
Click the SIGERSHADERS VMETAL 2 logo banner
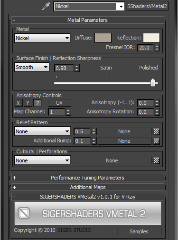[88, 213]
